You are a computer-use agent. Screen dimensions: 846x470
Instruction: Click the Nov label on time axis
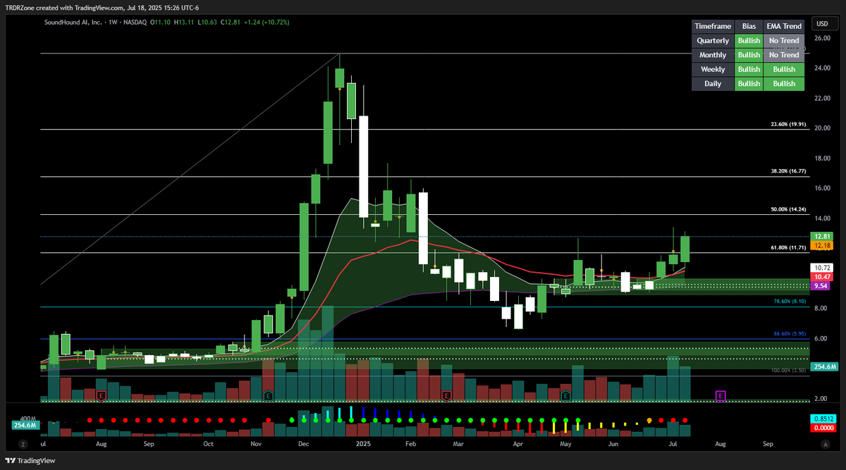256,445
